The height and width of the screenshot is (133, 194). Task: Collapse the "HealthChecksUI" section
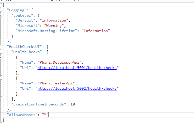(x=1, y=47)
